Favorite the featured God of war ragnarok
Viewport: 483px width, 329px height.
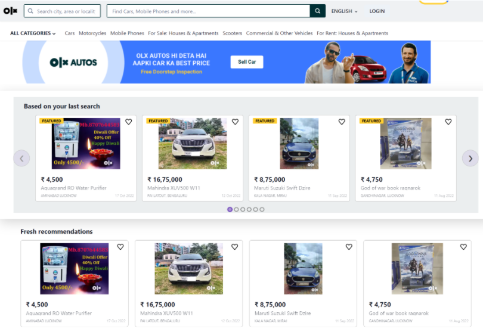point(448,122)
